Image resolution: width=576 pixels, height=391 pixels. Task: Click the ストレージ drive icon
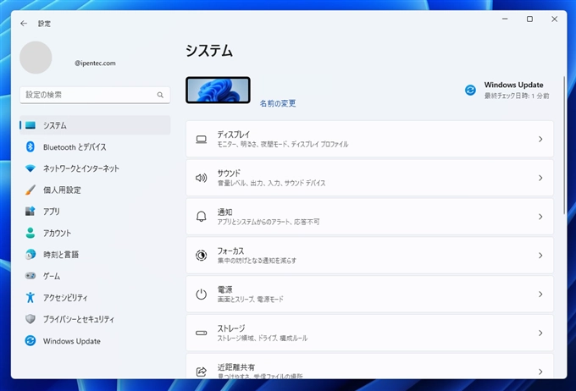point(201,333)
